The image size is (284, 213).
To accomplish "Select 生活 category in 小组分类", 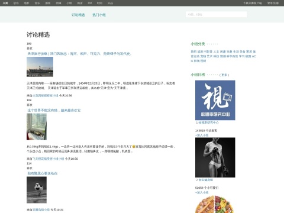I will 236,51.
